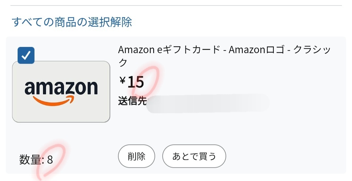This screenshot has height=181, width=352.
Task: Click the white checkmark icon
Action: point(26,55)
